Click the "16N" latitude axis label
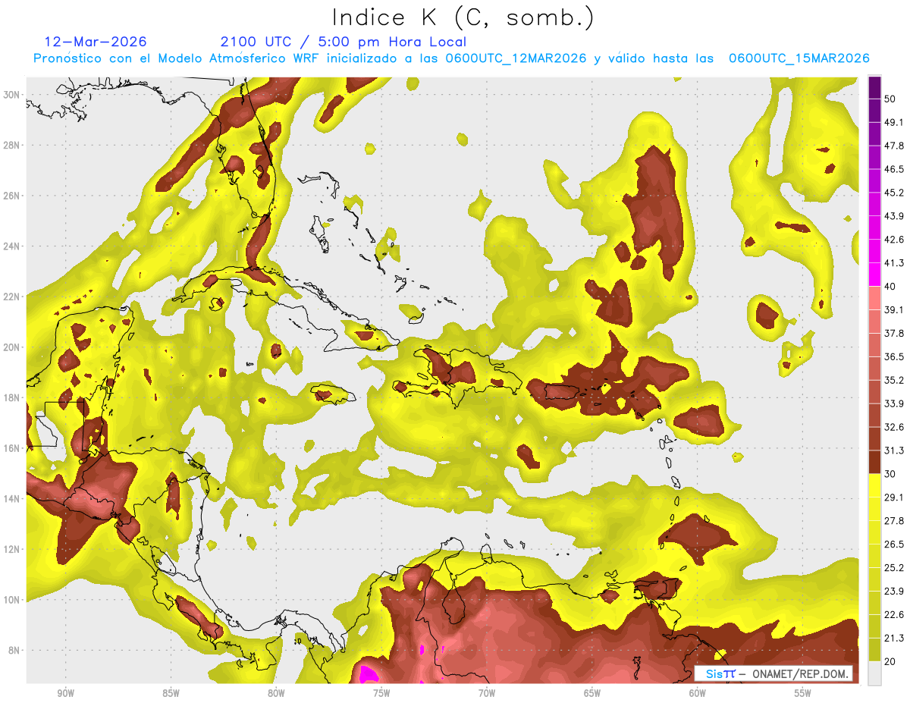Image resolution: width=910 pixels, height=703 pixels. click(x=12, y=448)
